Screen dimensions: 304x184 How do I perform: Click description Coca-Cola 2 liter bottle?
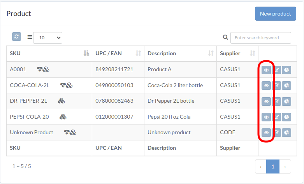coord(175,85)
